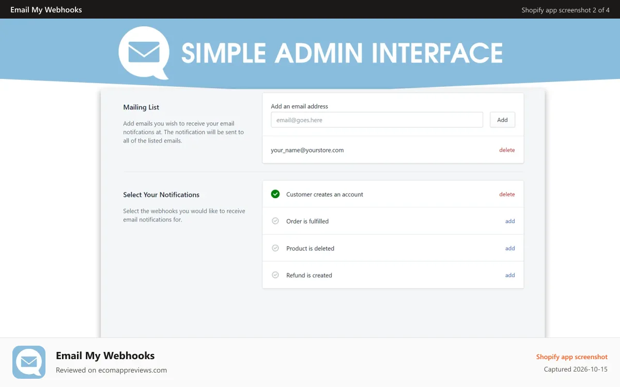620x387 pixels.
Task: Click the orange Shopify app screenshot label
Action: pos(572,357)
